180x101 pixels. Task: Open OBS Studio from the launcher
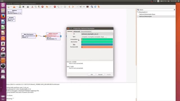point(3,66)
